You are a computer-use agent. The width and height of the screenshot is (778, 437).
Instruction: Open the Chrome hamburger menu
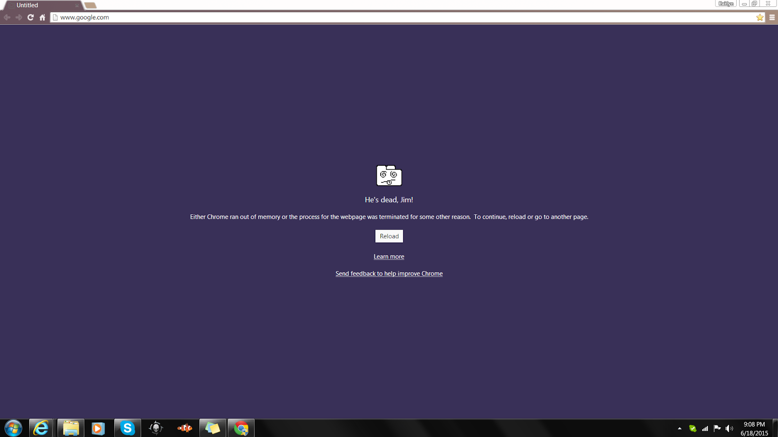(772, 17)
